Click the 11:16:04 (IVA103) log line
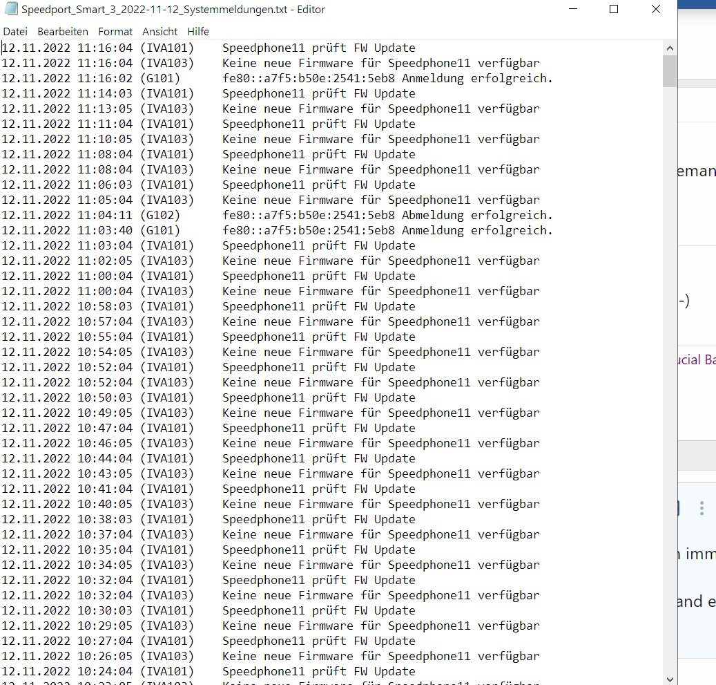The height and width of the screenshot is (685, 716). pyautogui.click(x=271, y=63)
